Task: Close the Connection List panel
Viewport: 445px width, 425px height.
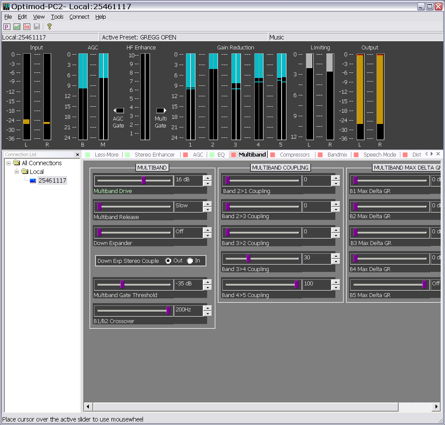Action: pos(78,154)
